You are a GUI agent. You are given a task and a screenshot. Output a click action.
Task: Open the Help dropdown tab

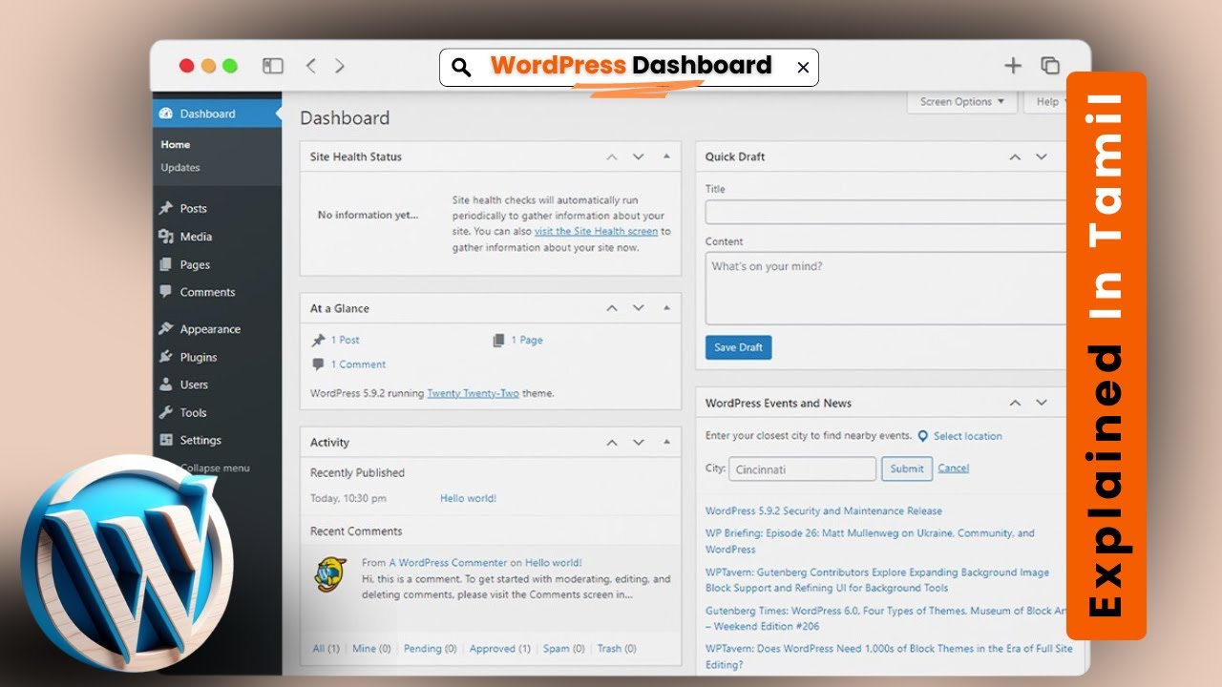[x=1045, y=102]
